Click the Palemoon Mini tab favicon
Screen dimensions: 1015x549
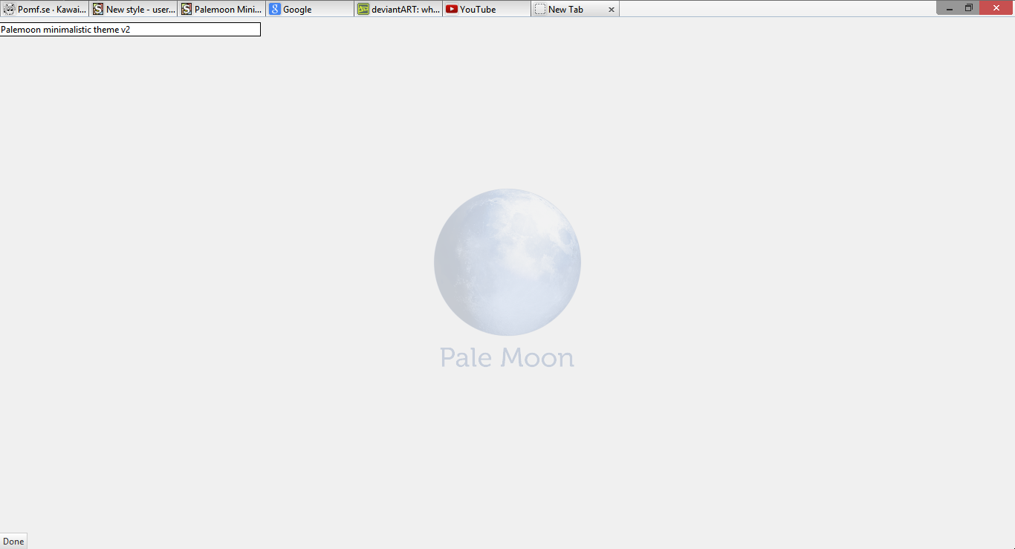point(187,9)
